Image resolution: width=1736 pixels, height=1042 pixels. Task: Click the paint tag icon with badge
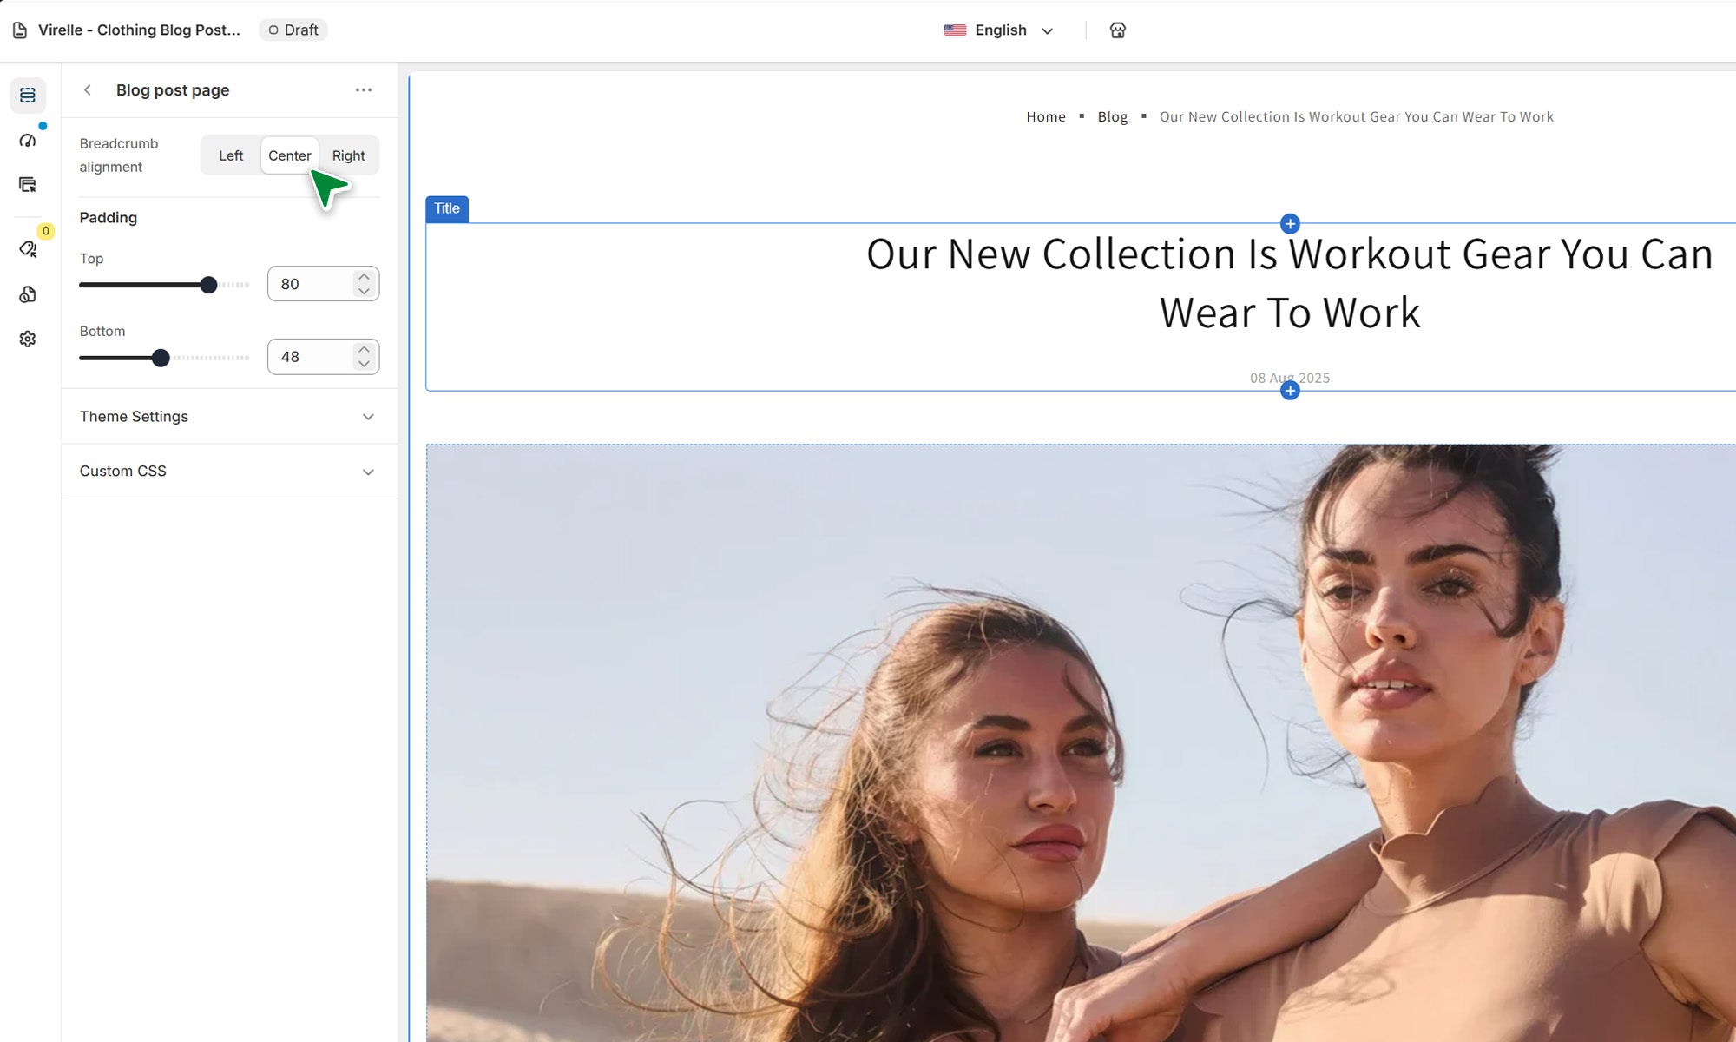[28, 249]
